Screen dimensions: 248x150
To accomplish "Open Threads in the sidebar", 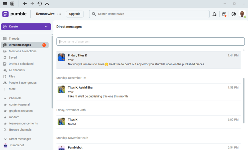I will pos(14,39).
